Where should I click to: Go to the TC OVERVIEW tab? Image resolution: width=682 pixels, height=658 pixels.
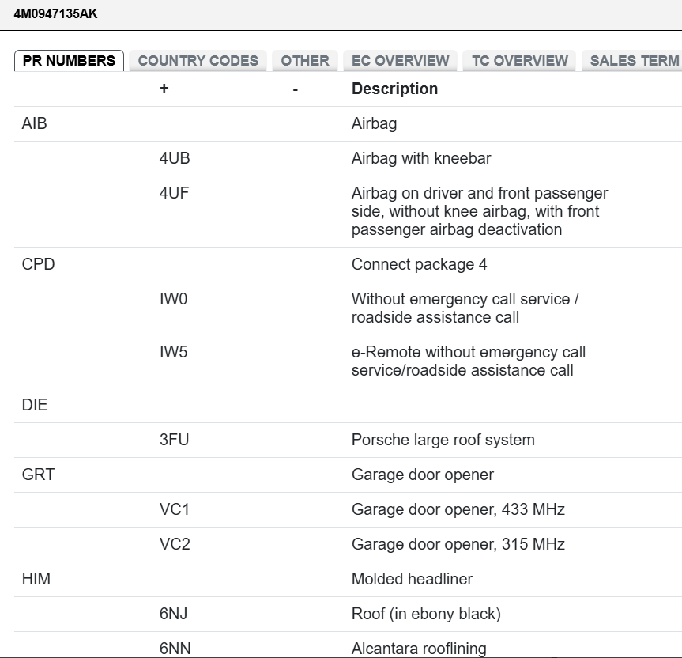[x=519, y=61]
